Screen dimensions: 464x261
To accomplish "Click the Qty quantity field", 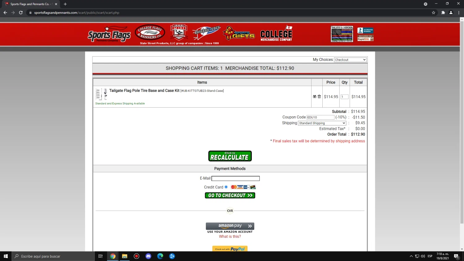I will click(x=345, y=97).
